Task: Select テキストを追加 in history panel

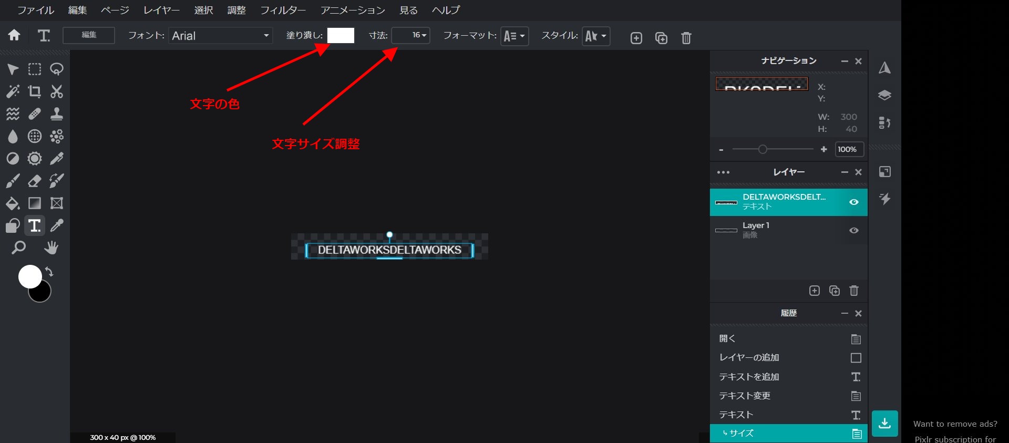Action: click(749, 377)
